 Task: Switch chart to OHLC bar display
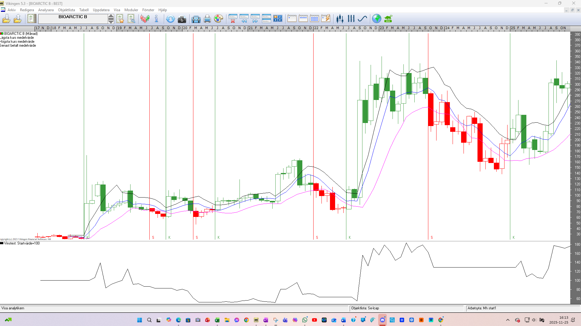coord(351,19)
